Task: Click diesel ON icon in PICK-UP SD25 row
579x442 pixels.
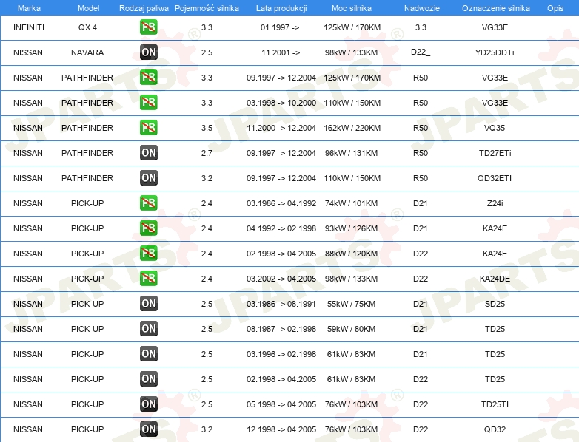Action: coord(148,304)
